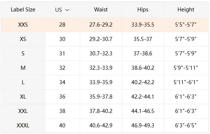Select the XXL label size cell
The width and height of the screenshot is (210, 134).
[23, 111]
